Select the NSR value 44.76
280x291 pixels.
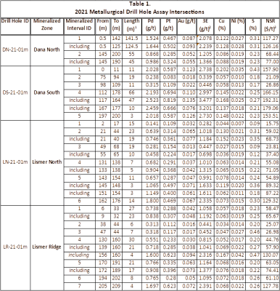tap(272, 239)
